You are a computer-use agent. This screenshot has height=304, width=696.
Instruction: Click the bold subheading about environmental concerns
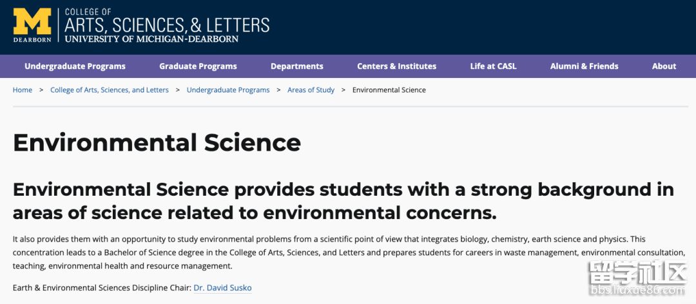343,200
